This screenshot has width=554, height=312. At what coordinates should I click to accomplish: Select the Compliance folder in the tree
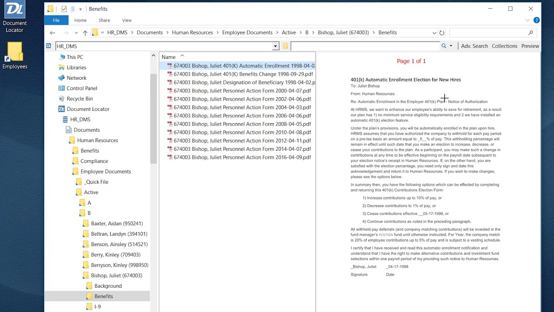pos(94,161)
